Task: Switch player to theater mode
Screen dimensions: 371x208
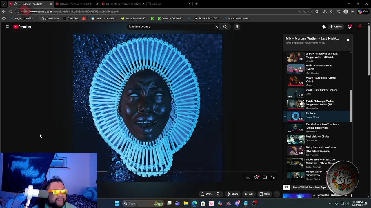Action: pos(265,177)
